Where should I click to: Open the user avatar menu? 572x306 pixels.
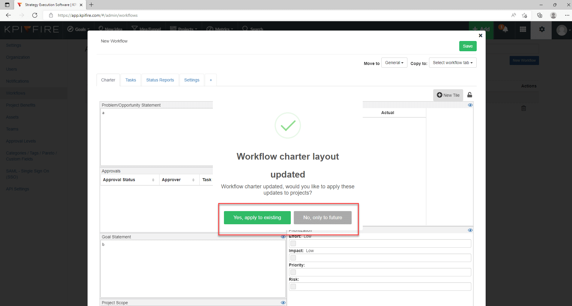(563, 30)
